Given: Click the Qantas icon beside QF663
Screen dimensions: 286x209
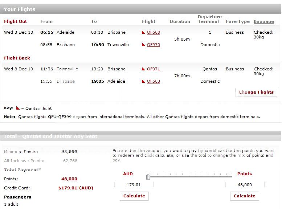Looking at the screenshot, I should coord(144,82).
